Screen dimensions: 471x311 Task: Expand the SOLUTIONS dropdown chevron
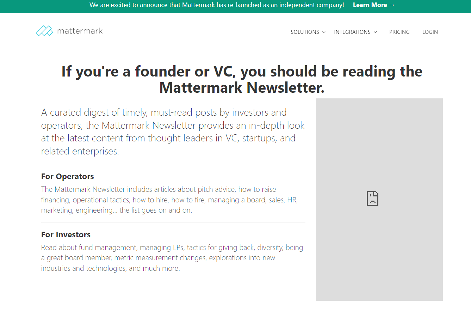[x=324, y=32]
